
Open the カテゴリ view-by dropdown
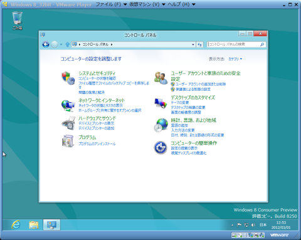click(235, 59)
